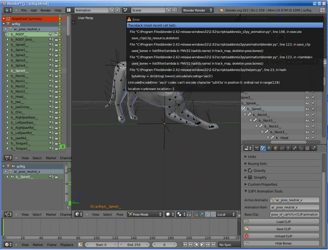The width and height of the screenshot is (328, 250).
Task: Open the Help menu
Action: pyautogui.click(x=58, y=10)
